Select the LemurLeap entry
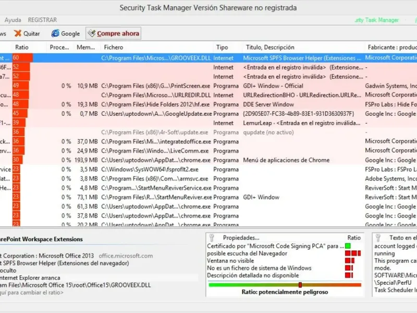The width and height of the screenshot is (417, 313). (208, 123)
